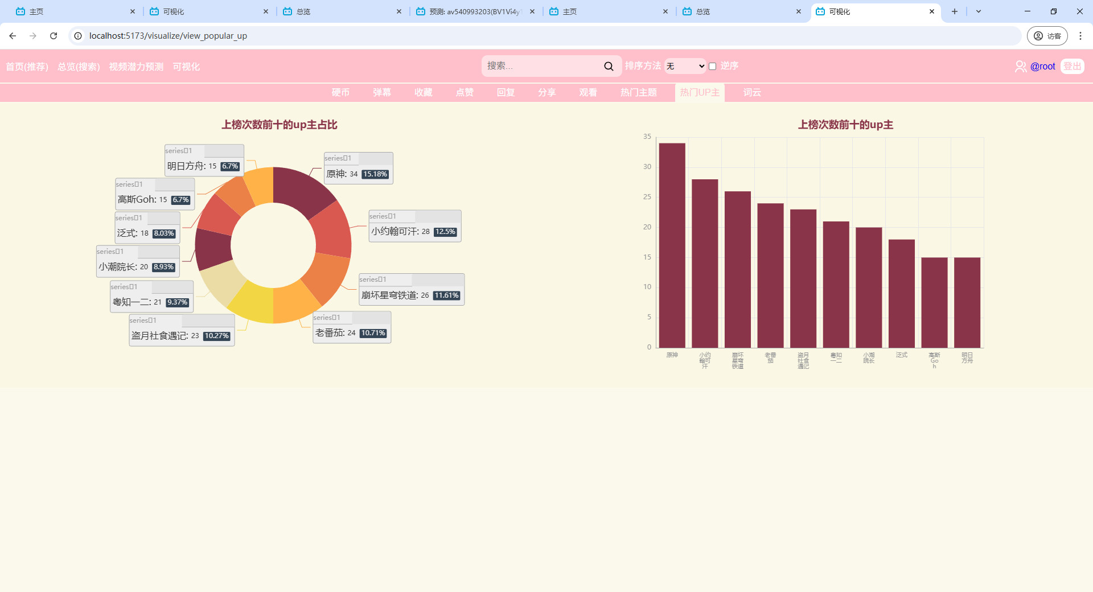The width and height of the screenshot is (1093, 592).
Task: Click the 崩坏星穹铁道: 26 pie label
Action: click(412, 290)
